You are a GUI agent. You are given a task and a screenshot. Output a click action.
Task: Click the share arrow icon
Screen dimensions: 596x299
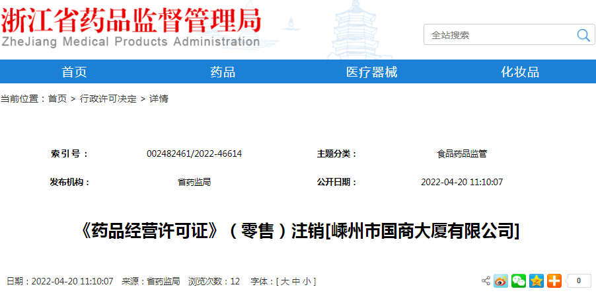point(486,281)
